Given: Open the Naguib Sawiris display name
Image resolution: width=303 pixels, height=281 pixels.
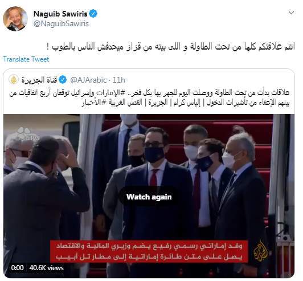Looking at the screenshot, I should pos(60,14).
